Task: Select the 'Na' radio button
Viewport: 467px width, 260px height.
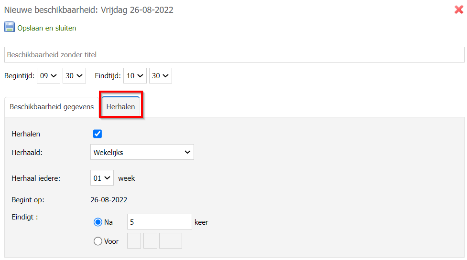Action: (x=98, y=222)
